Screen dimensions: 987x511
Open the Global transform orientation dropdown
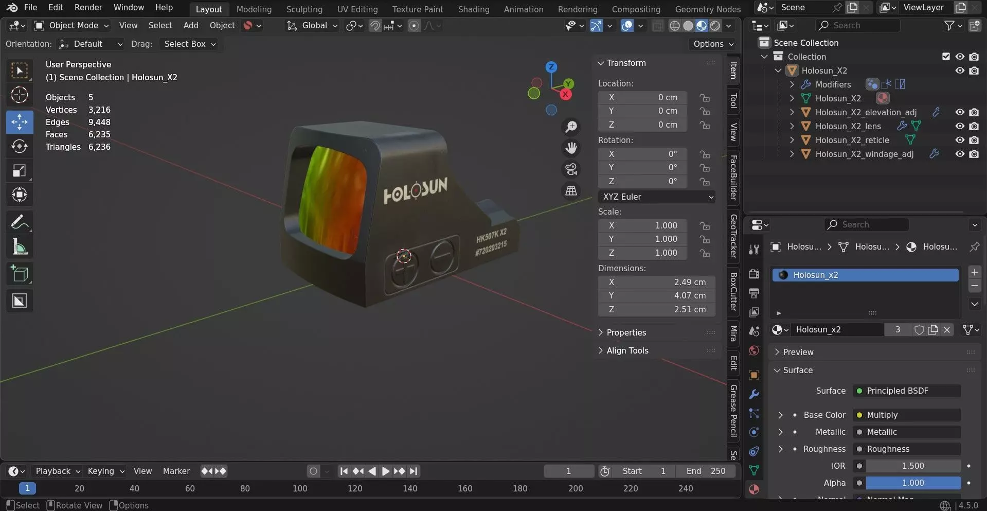[312, 25]
